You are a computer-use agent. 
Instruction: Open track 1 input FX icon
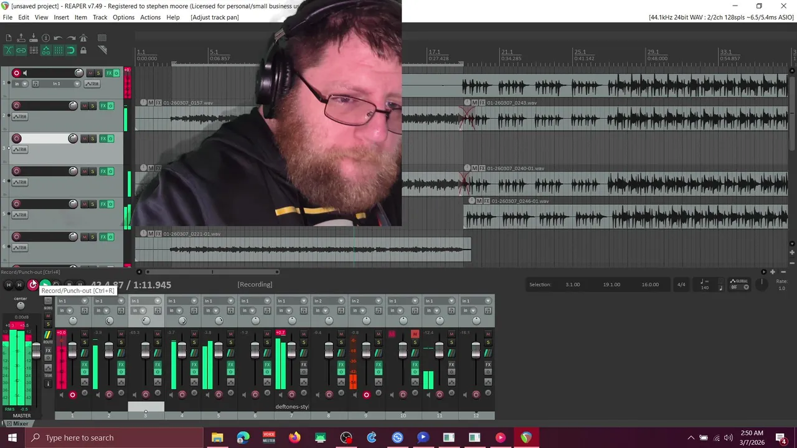click(x=35, y=83)
